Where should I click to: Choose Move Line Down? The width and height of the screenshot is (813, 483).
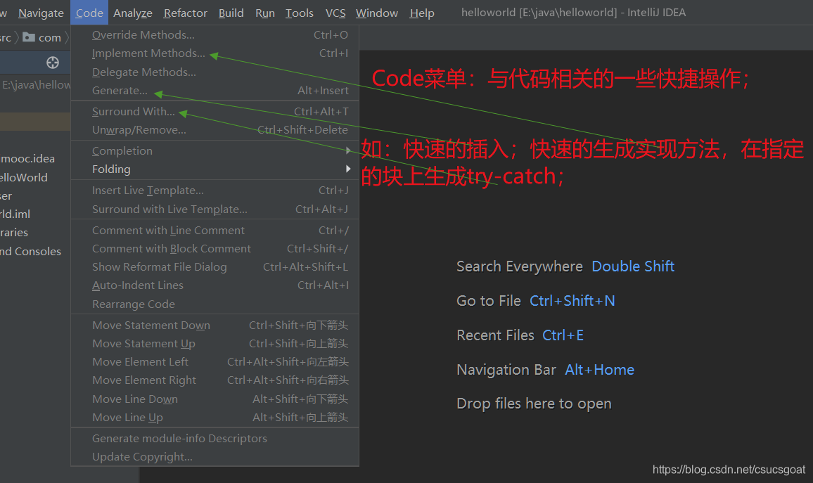215,399
